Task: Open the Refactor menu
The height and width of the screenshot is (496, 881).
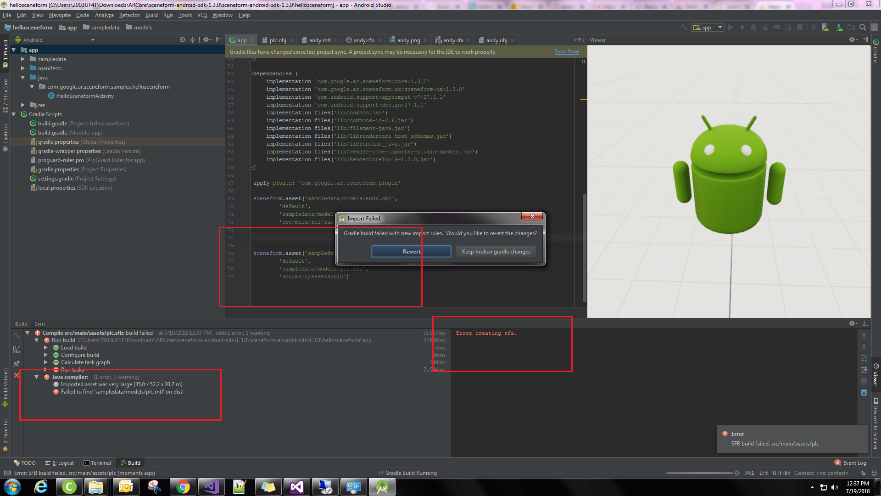Action: [129, 15]
